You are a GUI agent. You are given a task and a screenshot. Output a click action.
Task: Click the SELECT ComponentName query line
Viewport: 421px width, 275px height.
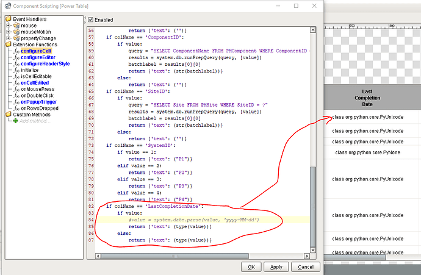pyautogui.click(x=218, y=51)
